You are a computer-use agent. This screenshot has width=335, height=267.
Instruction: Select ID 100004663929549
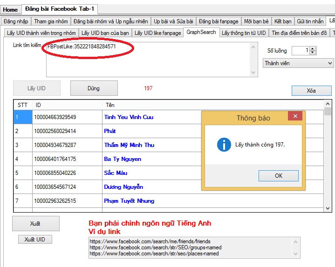pos(55,117)
